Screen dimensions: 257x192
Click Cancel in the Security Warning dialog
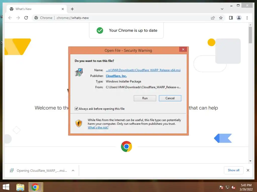pos(170,98)
